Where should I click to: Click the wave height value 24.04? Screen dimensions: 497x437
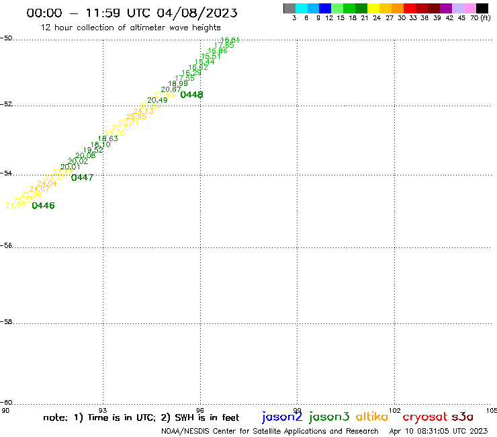47,184
